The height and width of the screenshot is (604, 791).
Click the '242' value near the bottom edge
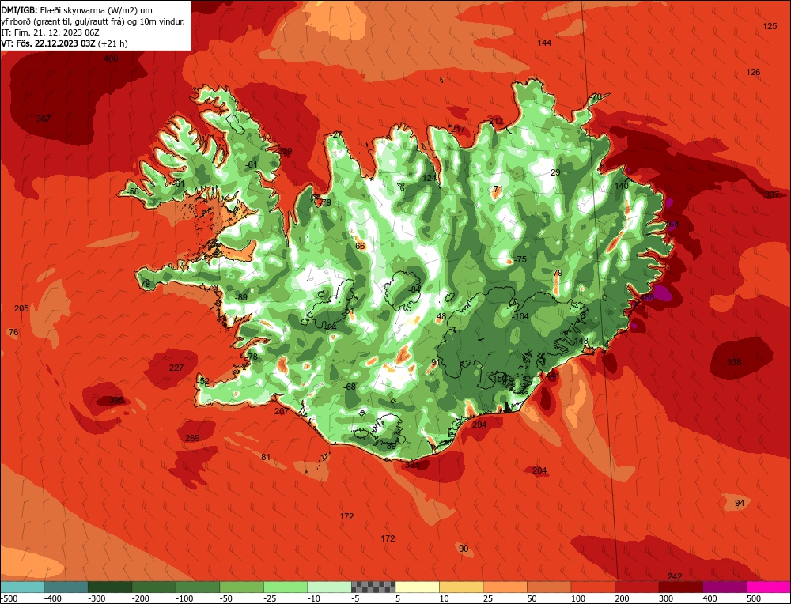pos(675,577)
